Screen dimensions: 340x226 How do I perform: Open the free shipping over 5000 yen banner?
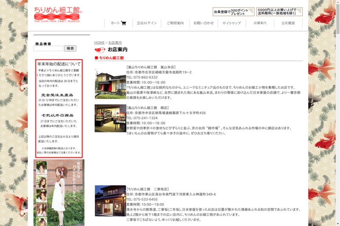tap(279, 11)
